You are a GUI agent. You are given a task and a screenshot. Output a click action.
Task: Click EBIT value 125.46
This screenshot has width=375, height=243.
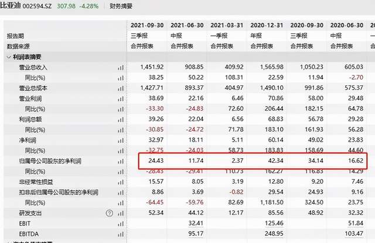click(x=274, y=223)
